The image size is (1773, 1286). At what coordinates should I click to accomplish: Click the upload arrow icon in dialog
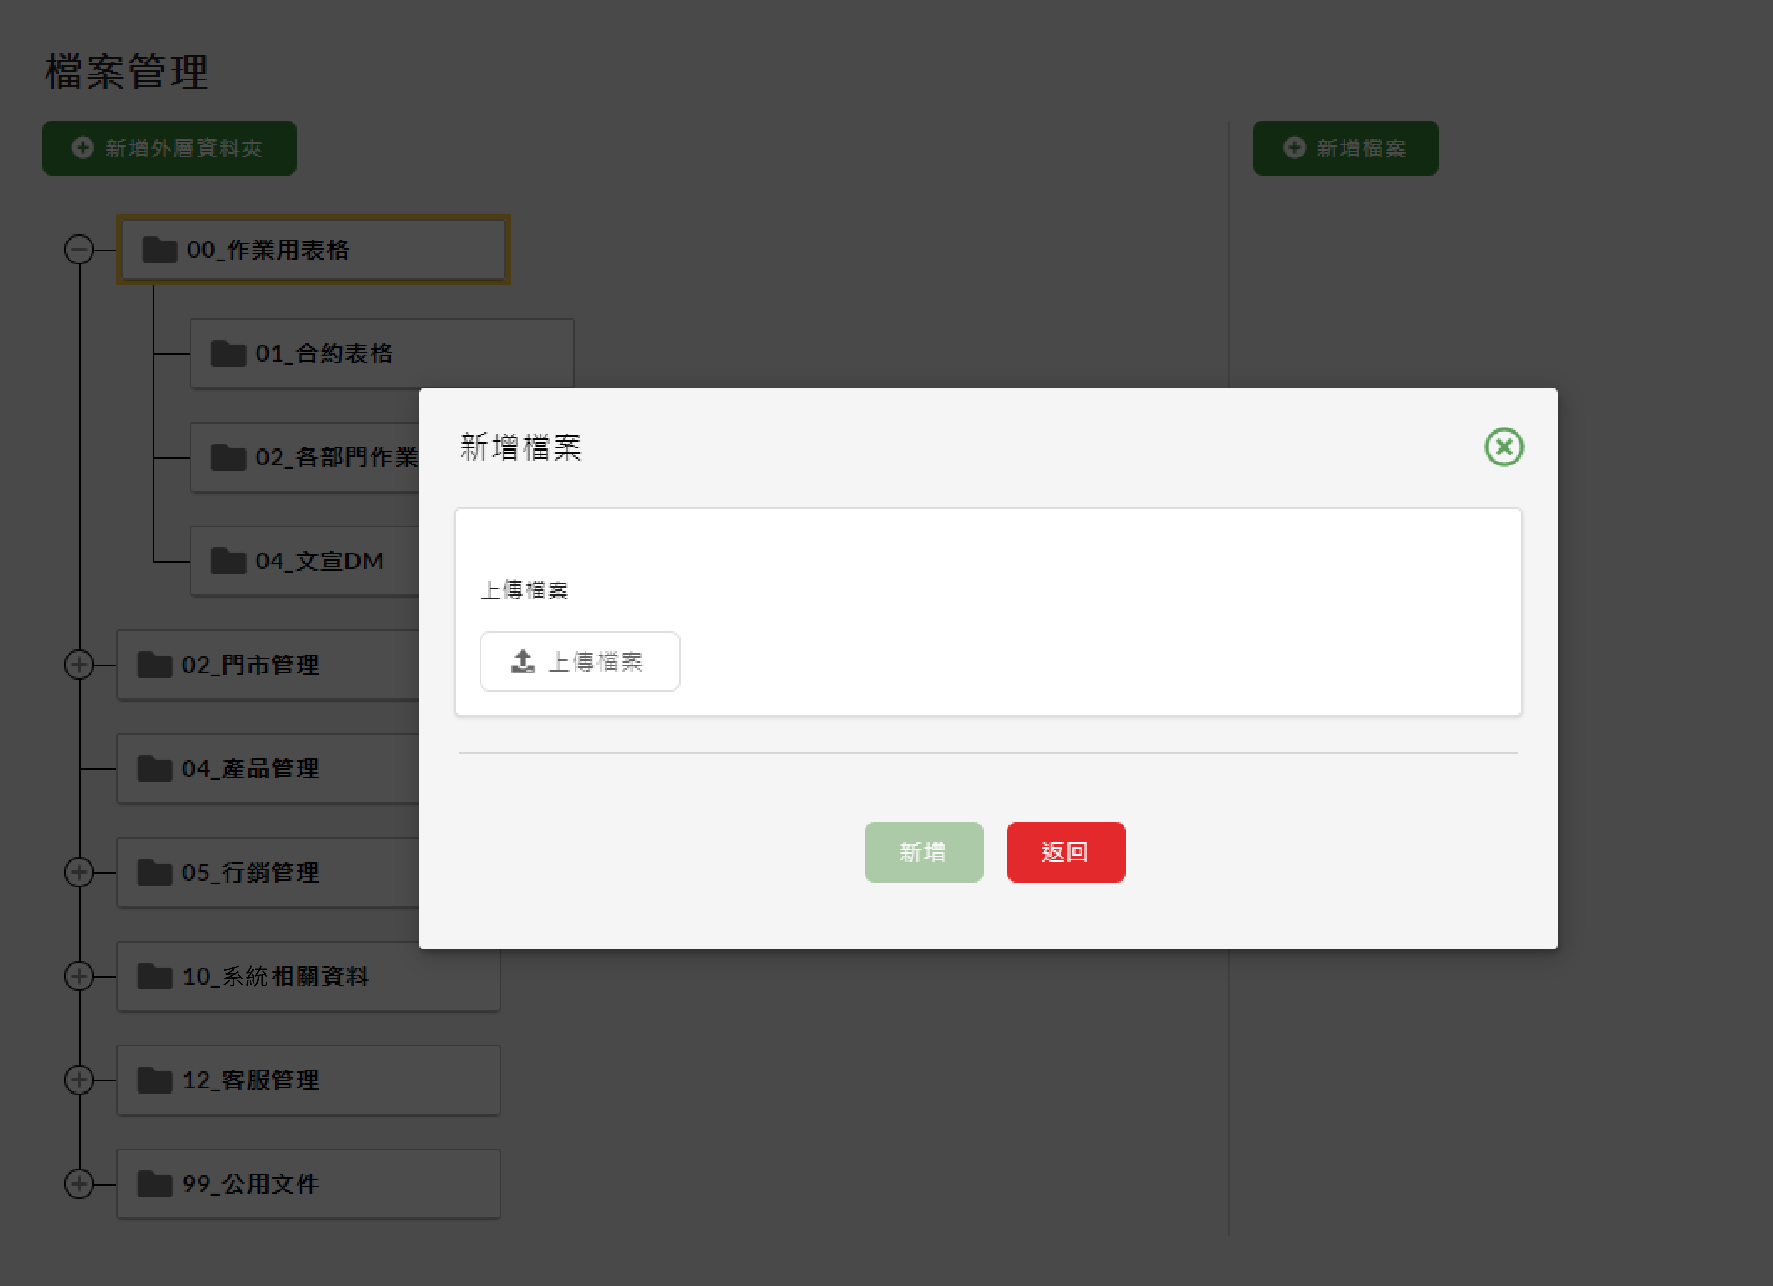coord(523,661)
